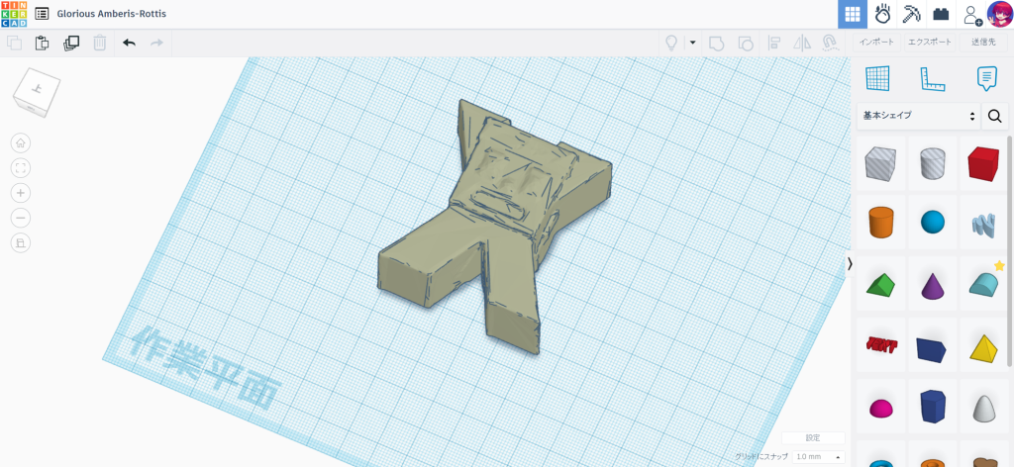Click the Align tool icon
Image resolution: width=1014 pixels, height=467 pixels.
coord(773,44)
